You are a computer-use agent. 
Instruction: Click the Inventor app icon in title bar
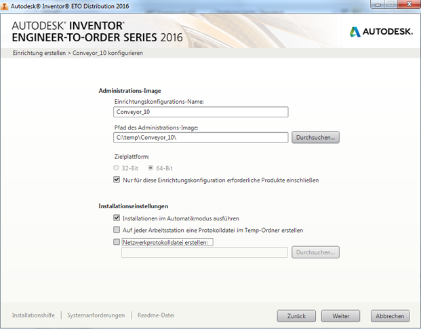coord(4,6)
